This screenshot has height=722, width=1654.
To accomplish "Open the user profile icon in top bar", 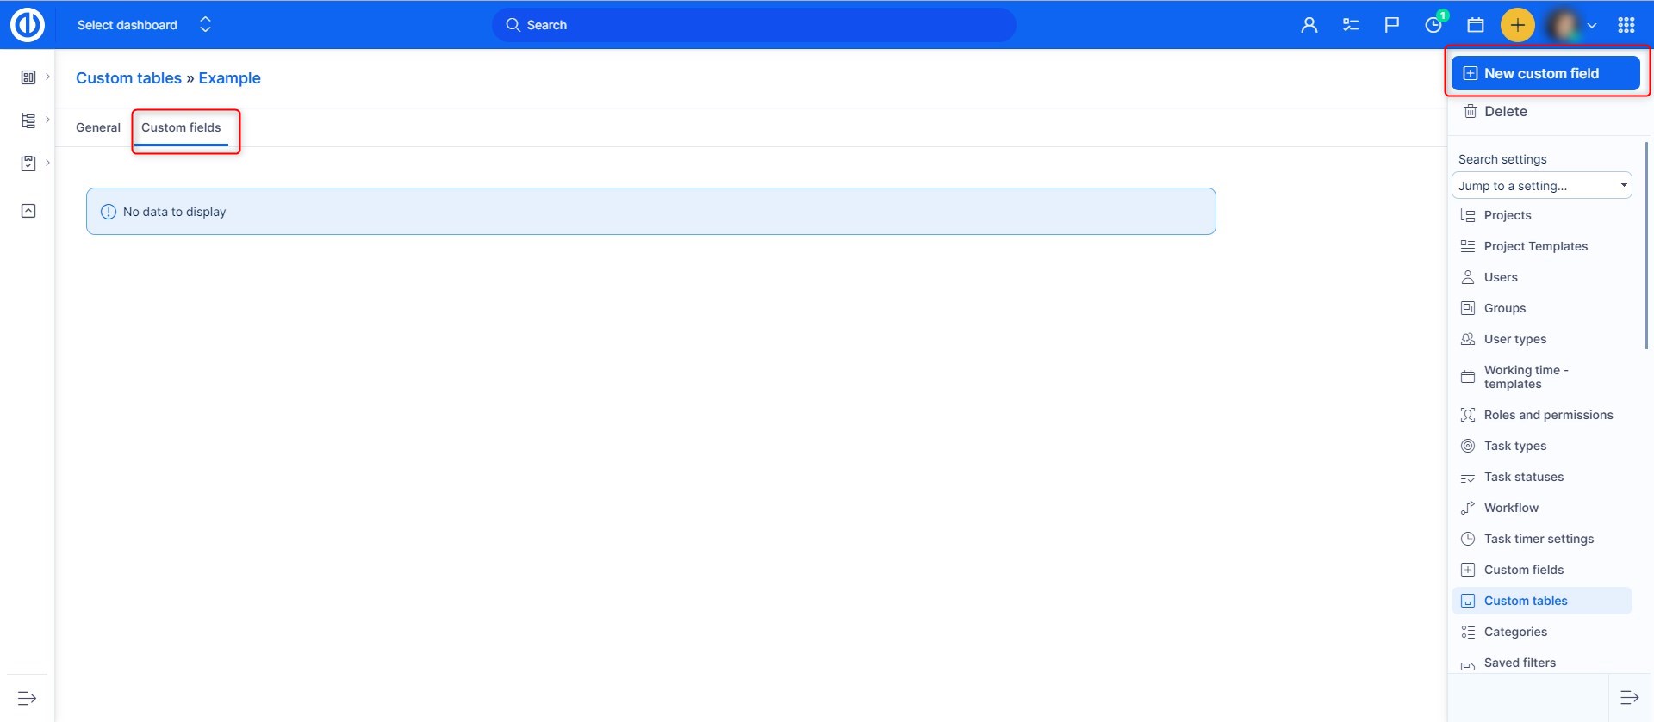I will tap(1309, 25).
